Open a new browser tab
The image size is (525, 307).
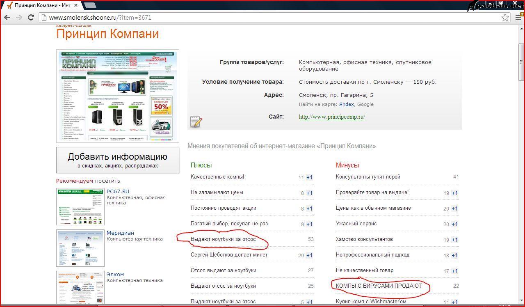click(90, 5)
